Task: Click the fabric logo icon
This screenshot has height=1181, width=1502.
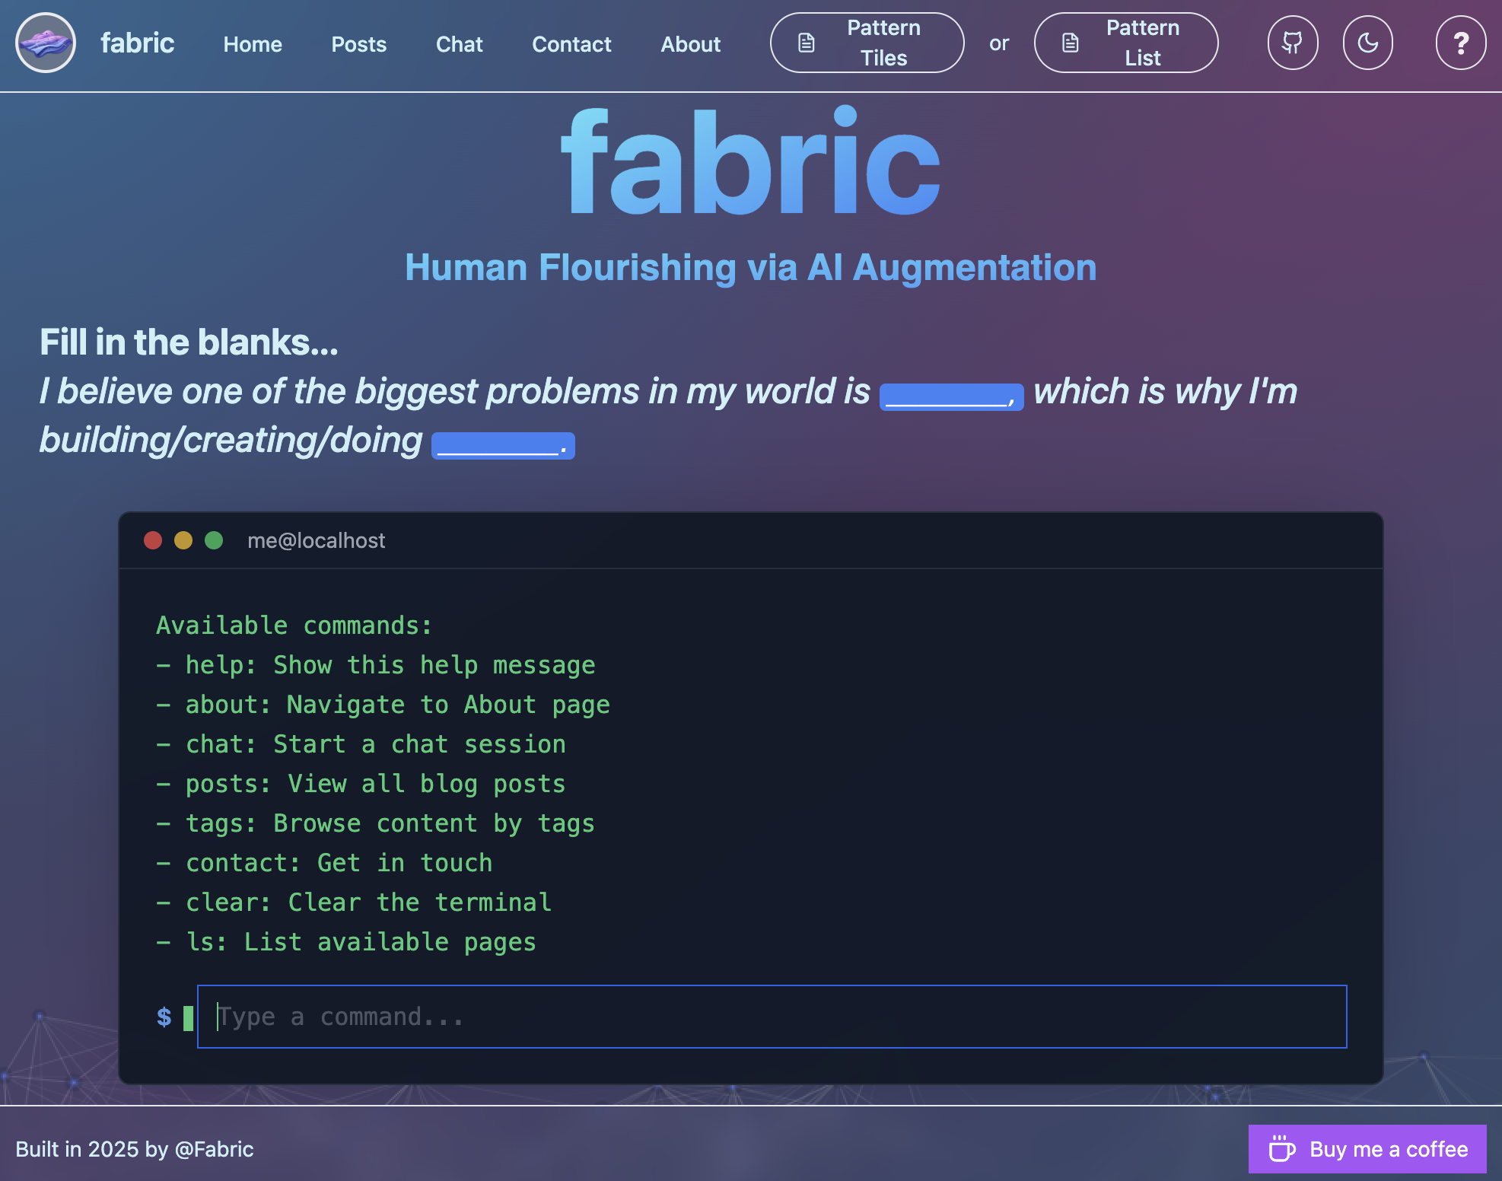Action: point(45,43)
